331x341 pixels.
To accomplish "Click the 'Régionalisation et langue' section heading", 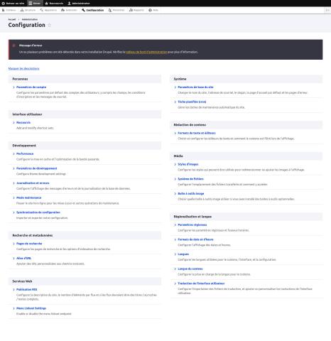I will tap(192, 217).
